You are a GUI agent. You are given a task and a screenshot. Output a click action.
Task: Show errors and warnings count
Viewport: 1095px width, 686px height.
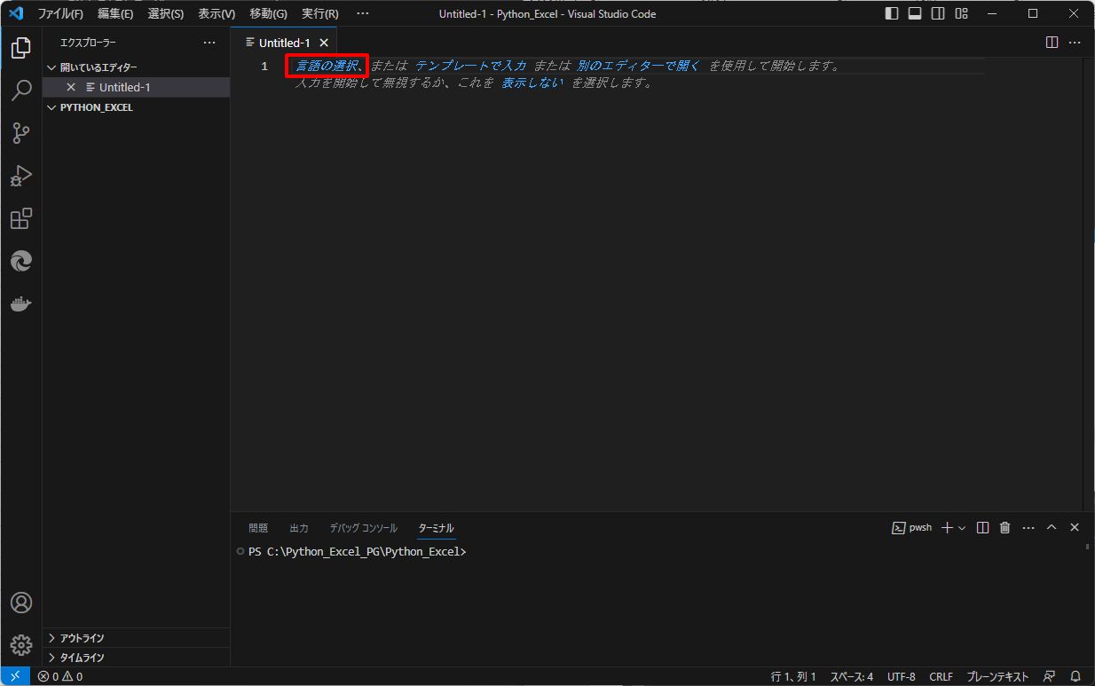coord(60,676)
